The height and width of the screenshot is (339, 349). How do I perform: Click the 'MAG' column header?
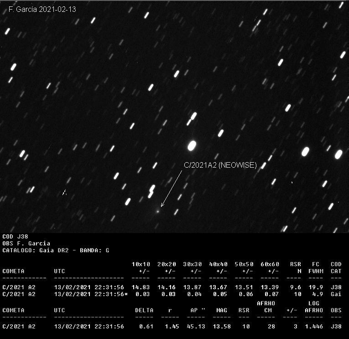[x=222, y=310]
